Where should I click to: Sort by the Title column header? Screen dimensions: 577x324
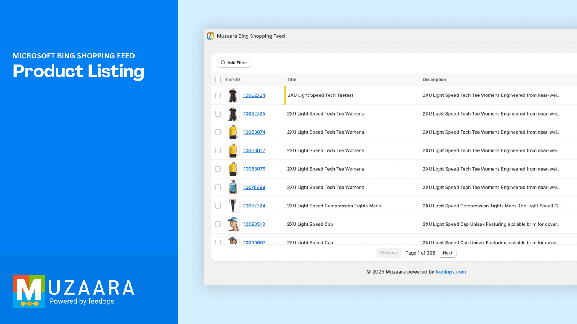(x=291, y=80)
